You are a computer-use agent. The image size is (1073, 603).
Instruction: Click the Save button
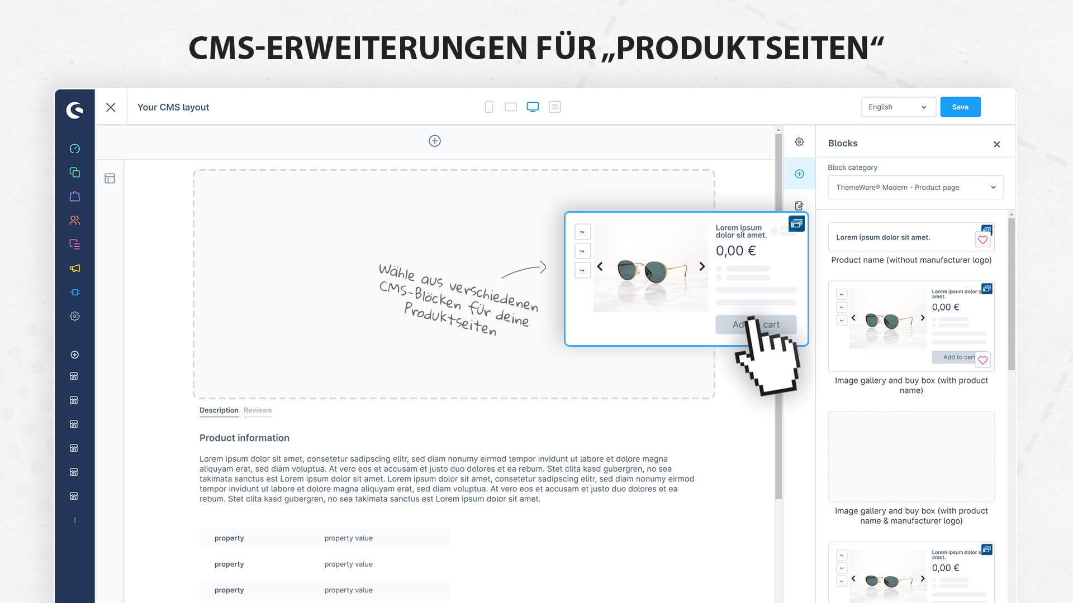(960, 107)
